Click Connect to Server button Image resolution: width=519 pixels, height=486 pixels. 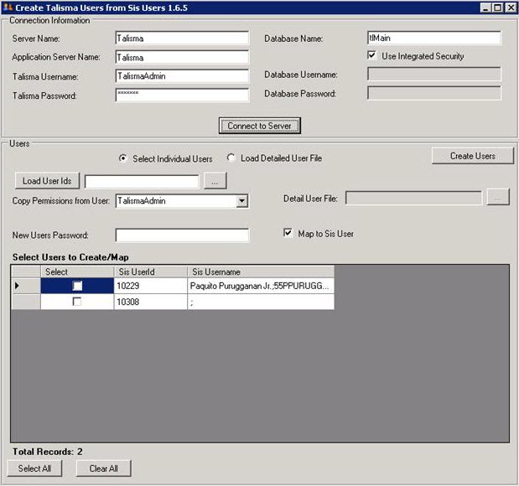[260, 126]
